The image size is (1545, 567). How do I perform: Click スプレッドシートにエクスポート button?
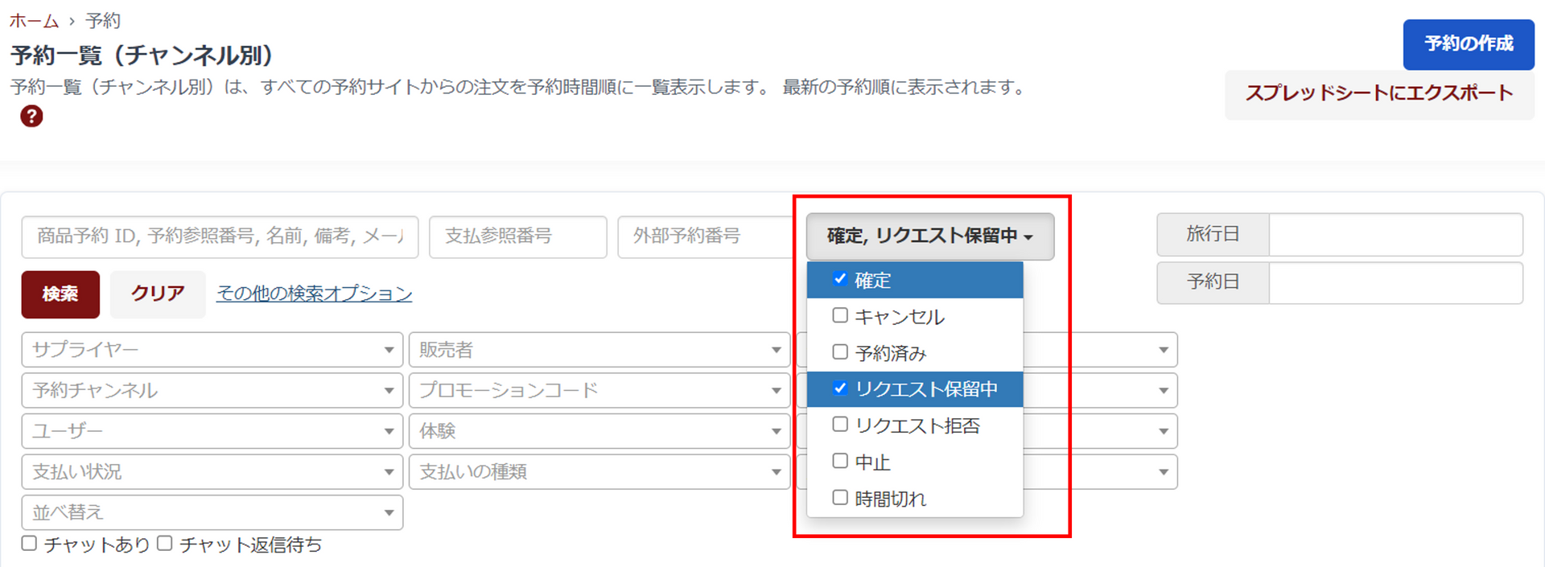click(x=1379, y=93)
